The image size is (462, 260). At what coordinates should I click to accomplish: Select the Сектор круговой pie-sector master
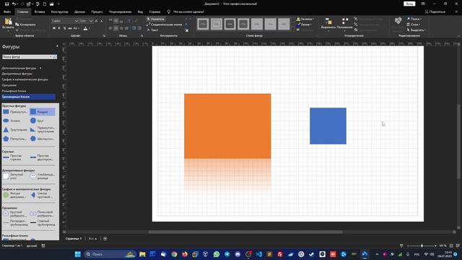pos(42,195)
